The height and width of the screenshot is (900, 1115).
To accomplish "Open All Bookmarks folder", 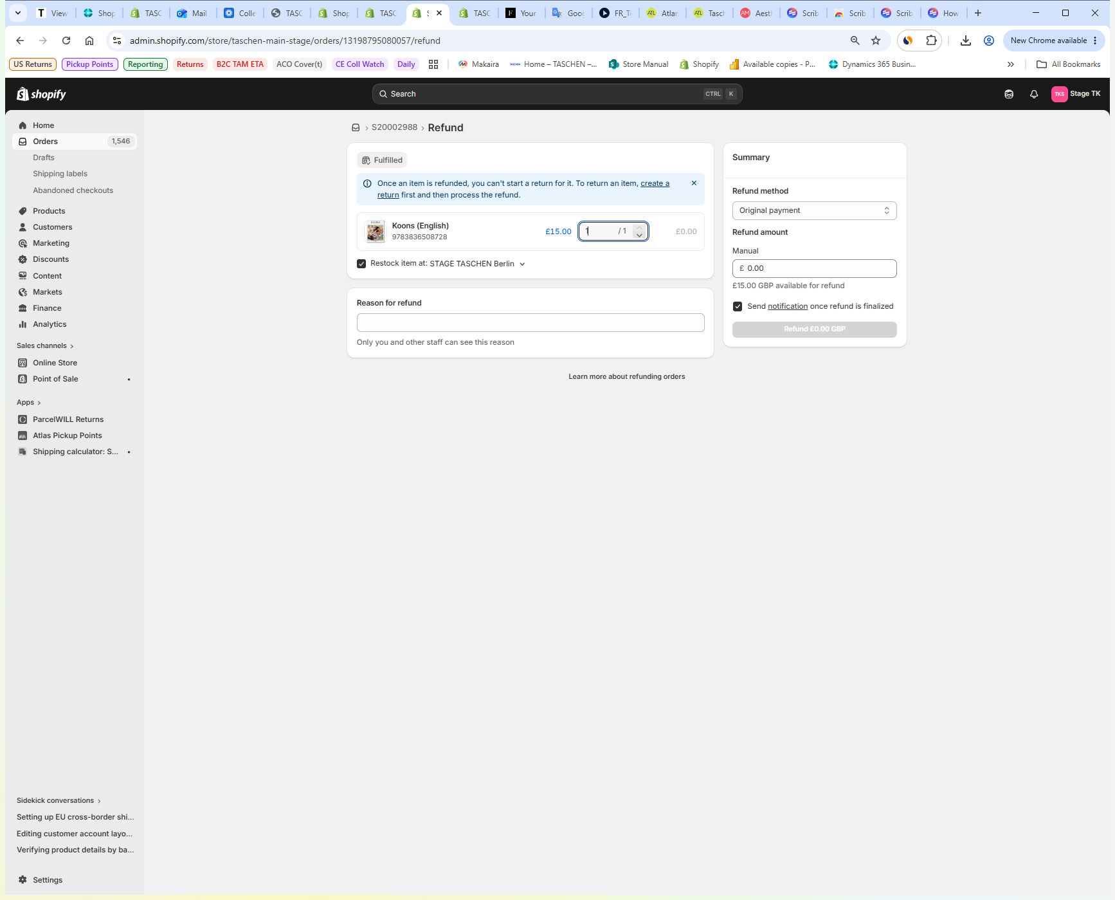I will coord(1069,64).
